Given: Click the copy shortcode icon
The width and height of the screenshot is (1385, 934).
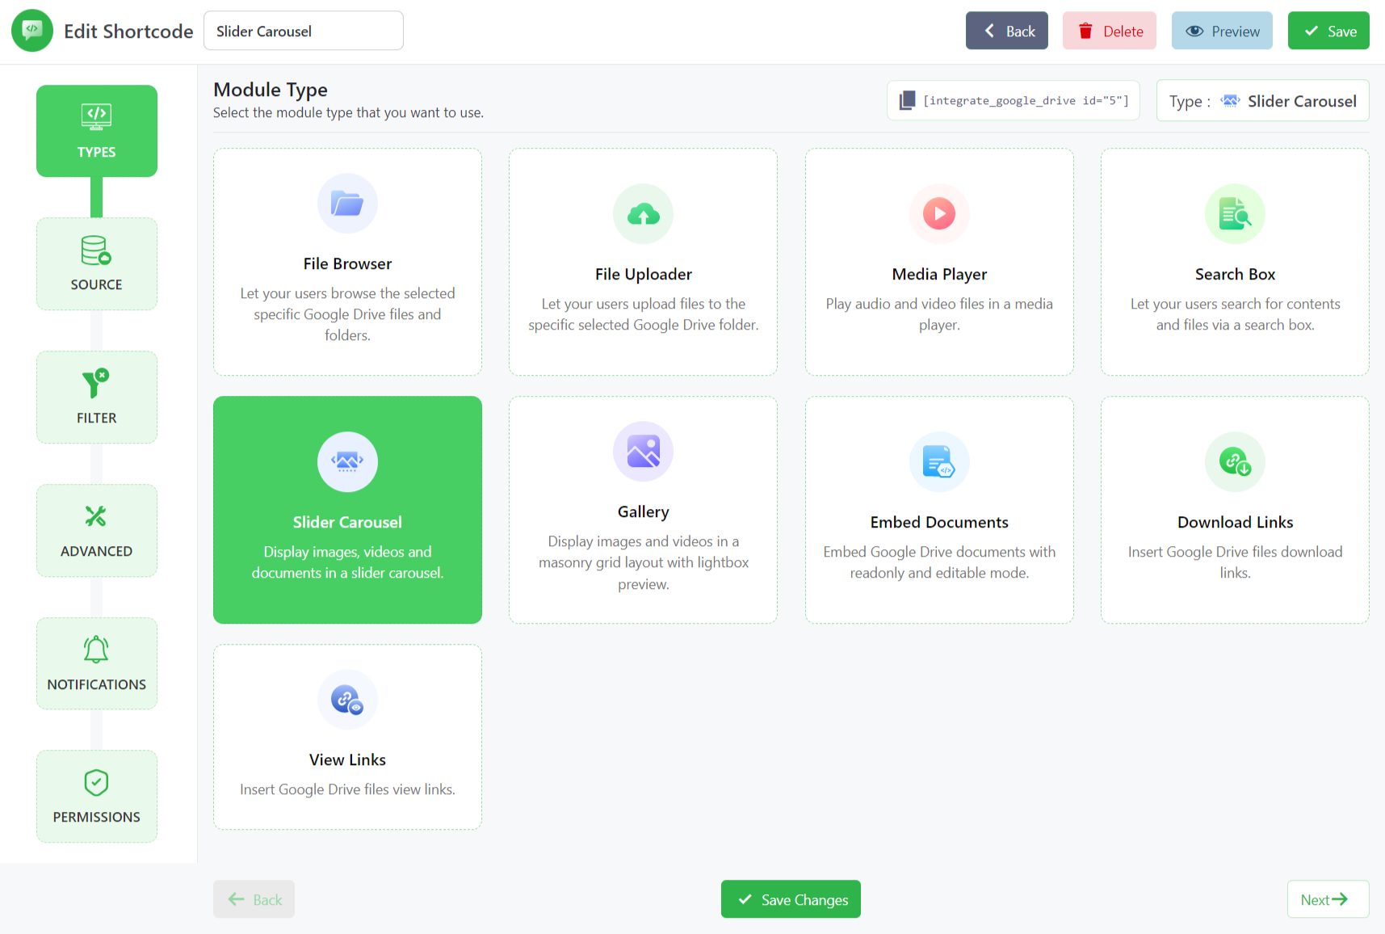Looking at the screenshot, I should click(x=906, y=100).
